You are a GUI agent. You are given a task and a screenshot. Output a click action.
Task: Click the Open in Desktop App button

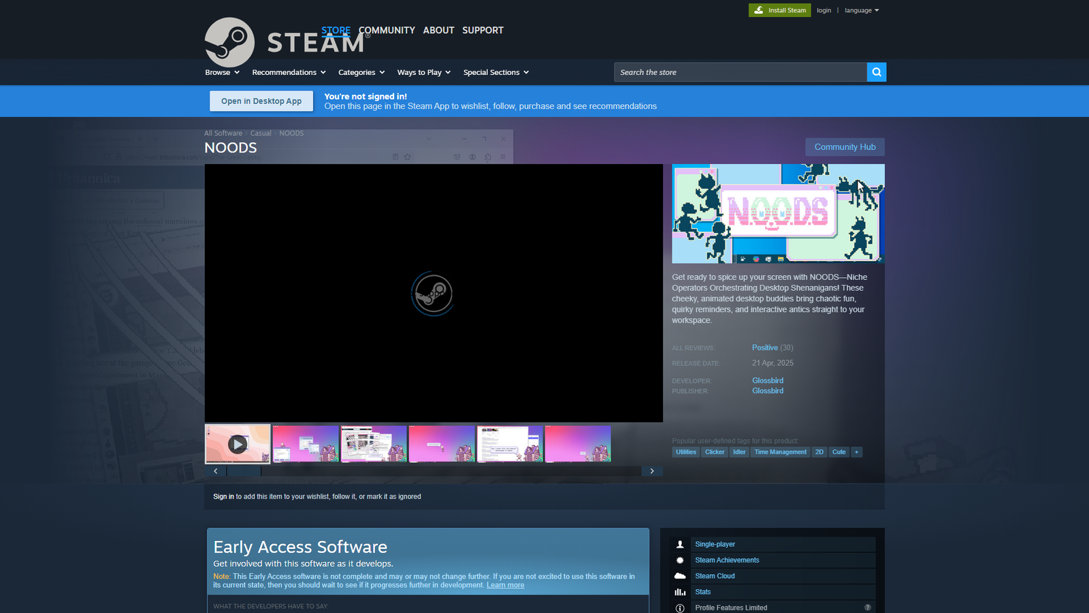[261, 101]
